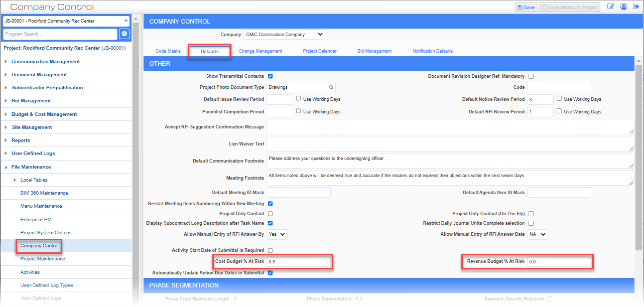Click the main form vertical scrollbar

click(x=638, y=157)
